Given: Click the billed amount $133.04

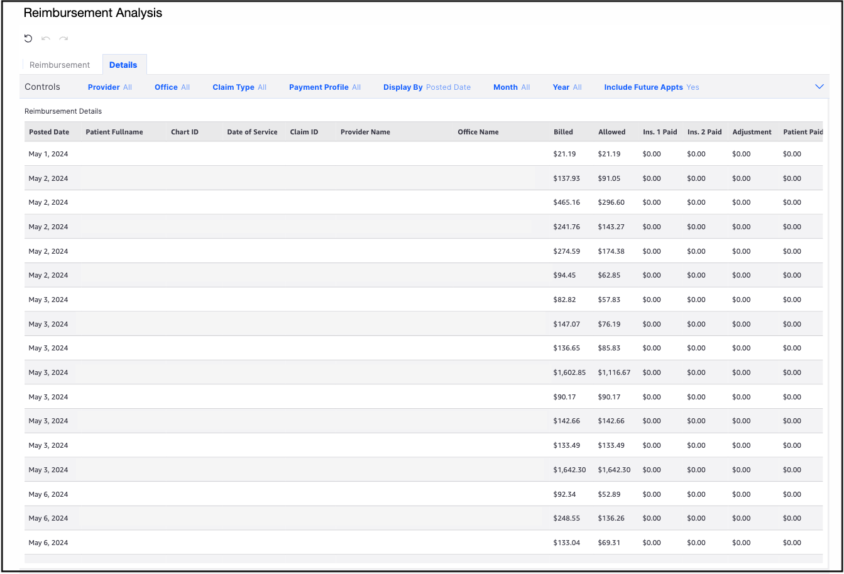Looking at the screenshot, I should [567, 543].
